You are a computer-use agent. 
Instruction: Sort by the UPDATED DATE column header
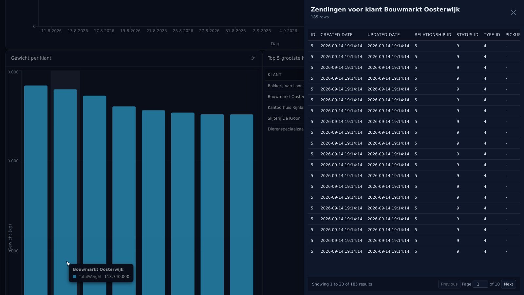[x=384, y=35]
